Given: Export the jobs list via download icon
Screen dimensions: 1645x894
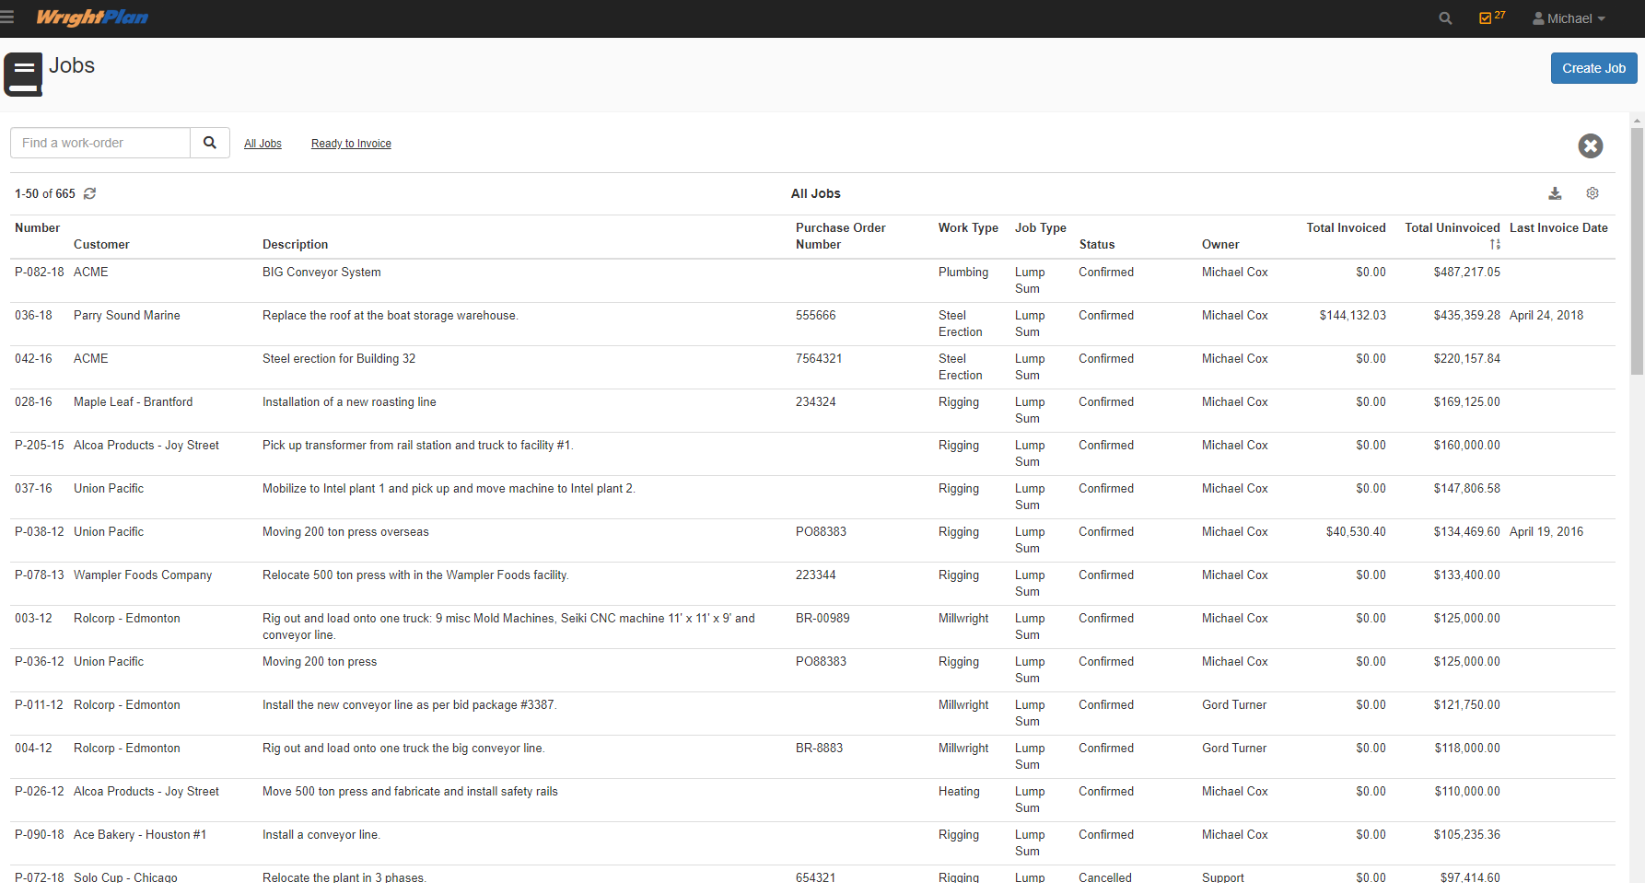Looking at the screenshot, I should (1555, 193).
